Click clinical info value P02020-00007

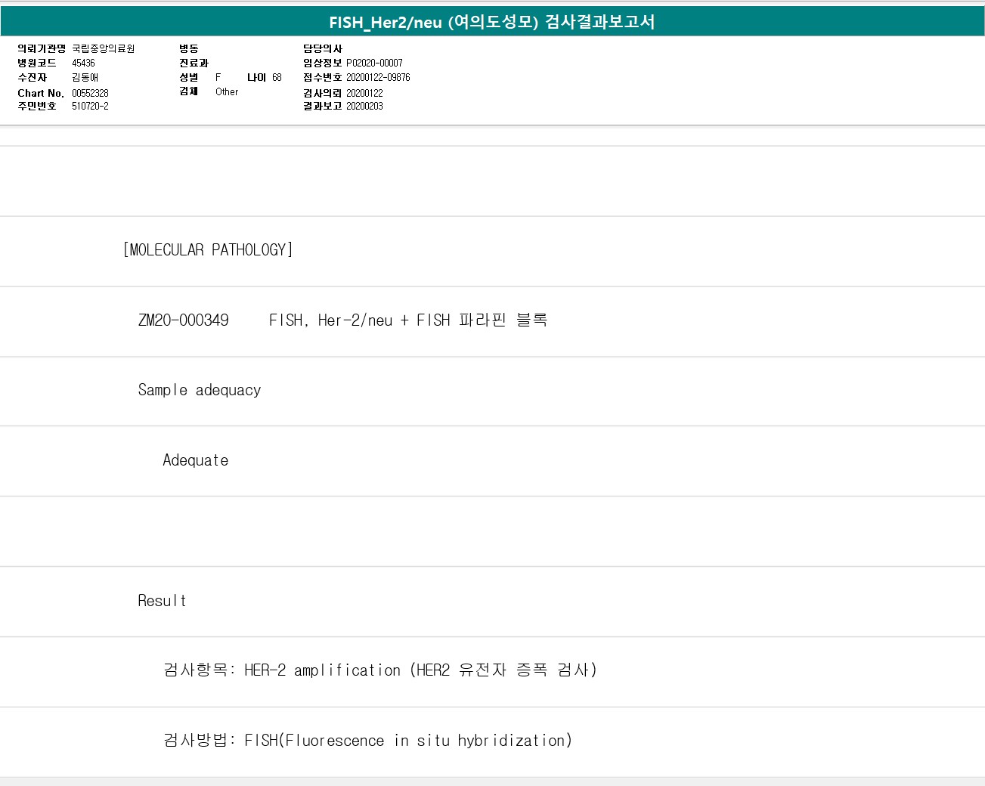[x=374, y=63]
